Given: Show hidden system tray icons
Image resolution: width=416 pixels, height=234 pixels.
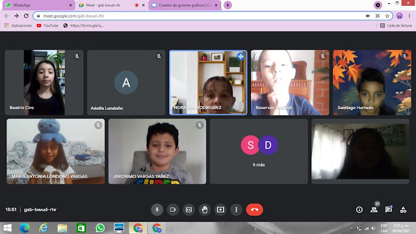Looking at the screenshot, I should [x=351, y=228].
